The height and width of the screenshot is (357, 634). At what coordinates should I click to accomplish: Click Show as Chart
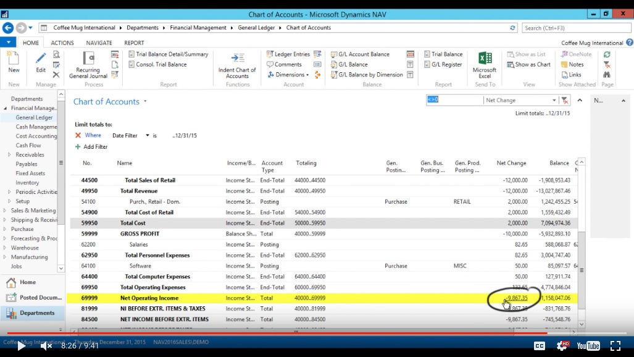pyautogui.click(x=528, y=64)
